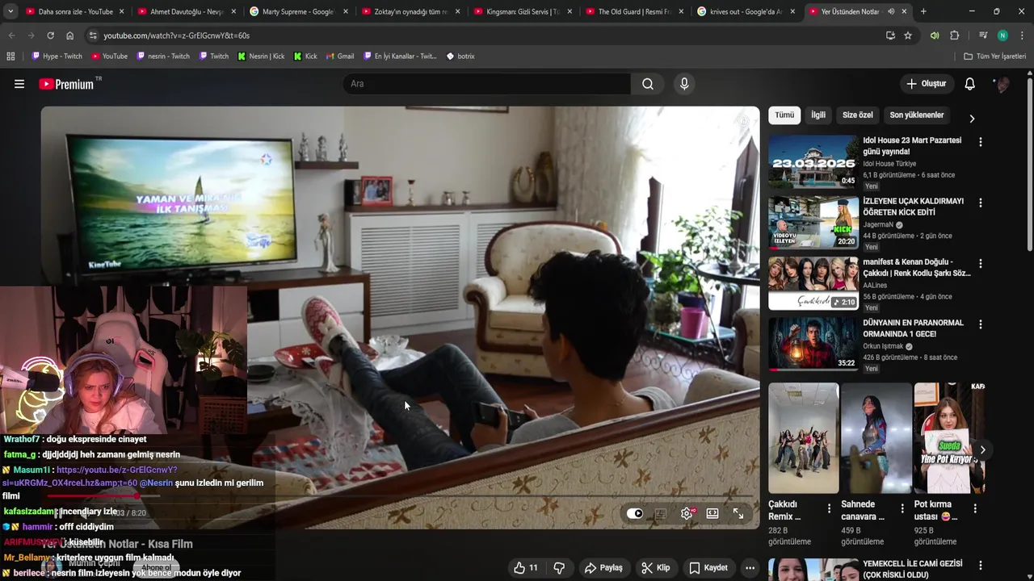Toggle subtitles icon in player controls
1034x581 pixels.
660,513
